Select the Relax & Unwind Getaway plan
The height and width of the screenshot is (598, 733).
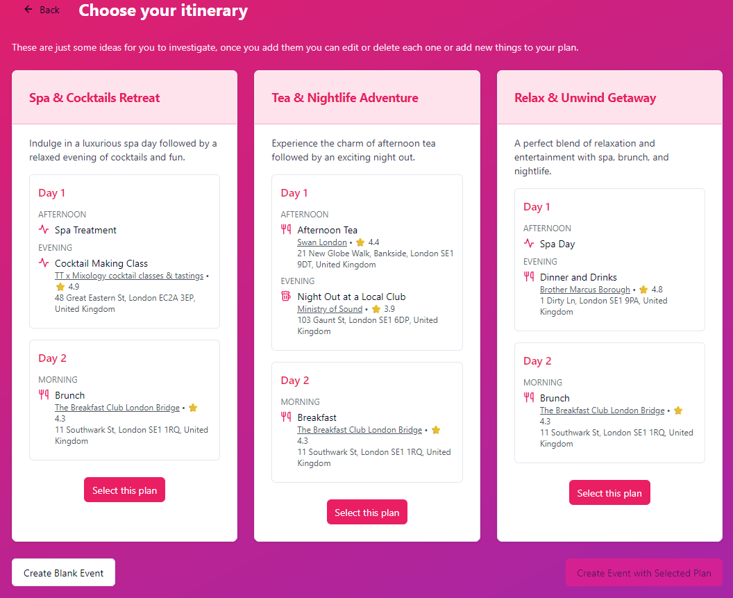609,493
